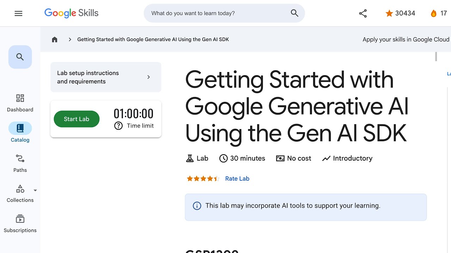Click the 'Time limit' label
Image resolution: width=451 pixels, height=253 pixels.
(140, 126)
